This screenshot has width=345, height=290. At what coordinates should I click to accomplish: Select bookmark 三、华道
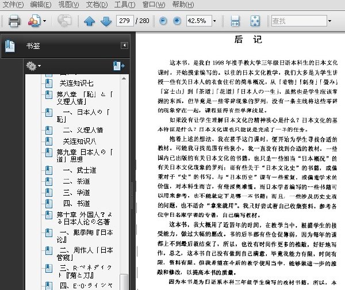[x=76, y=192]
